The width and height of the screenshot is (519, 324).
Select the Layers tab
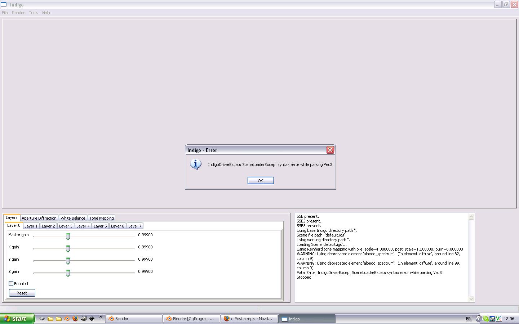[x=12, y=217]
